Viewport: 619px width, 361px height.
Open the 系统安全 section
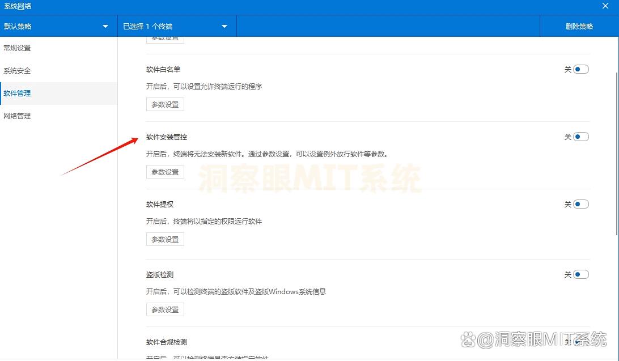click(x=58, y=71)
